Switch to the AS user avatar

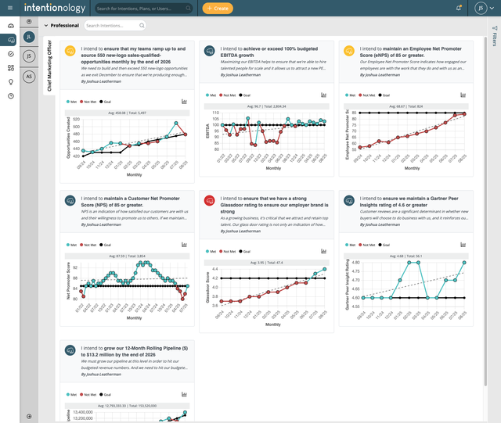(x=29, y=77)
